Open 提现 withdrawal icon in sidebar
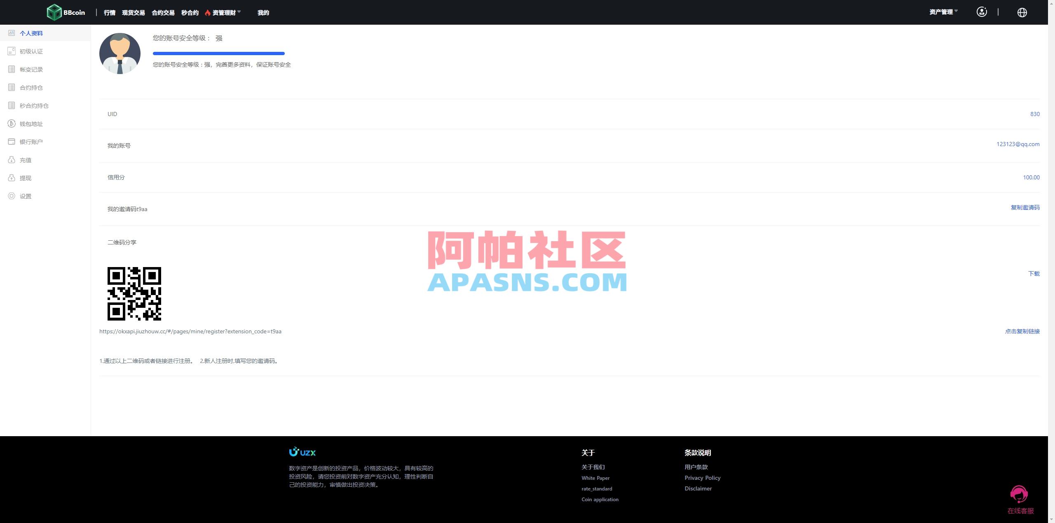This screenshot has width=1055, height=523. click(x=12, y=178)
